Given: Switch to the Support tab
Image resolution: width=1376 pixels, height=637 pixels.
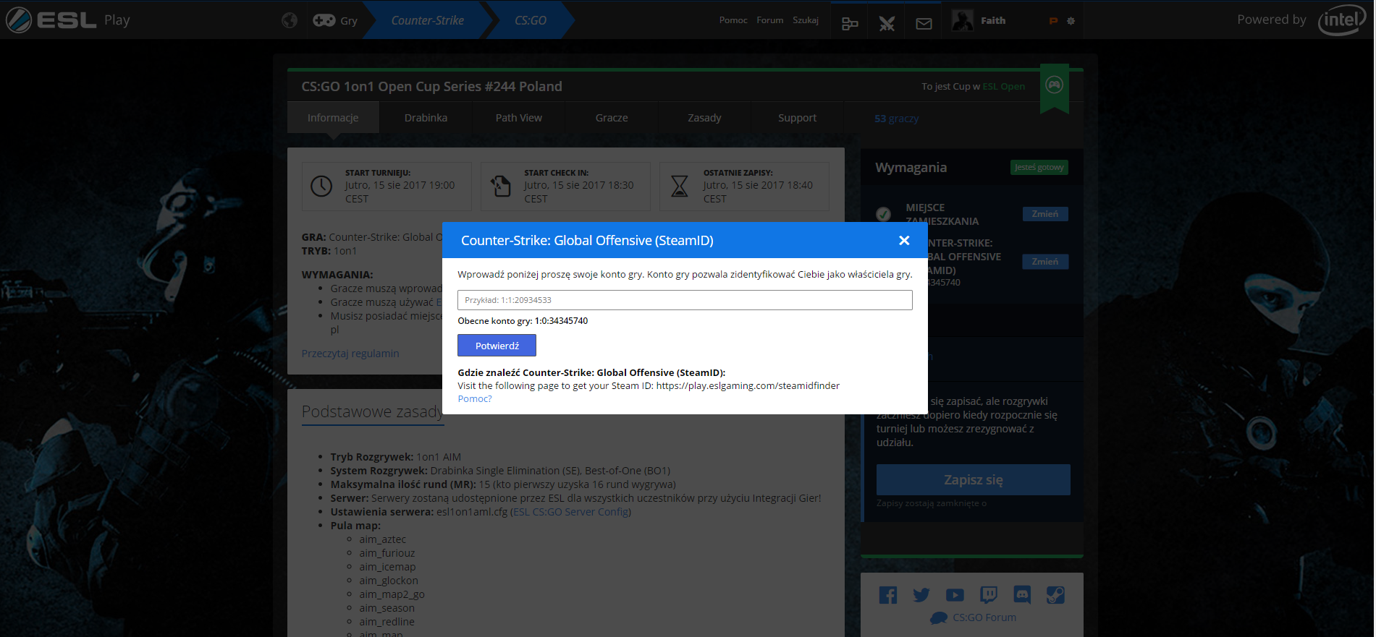Looking at the screenshot, I should [797, 118].
